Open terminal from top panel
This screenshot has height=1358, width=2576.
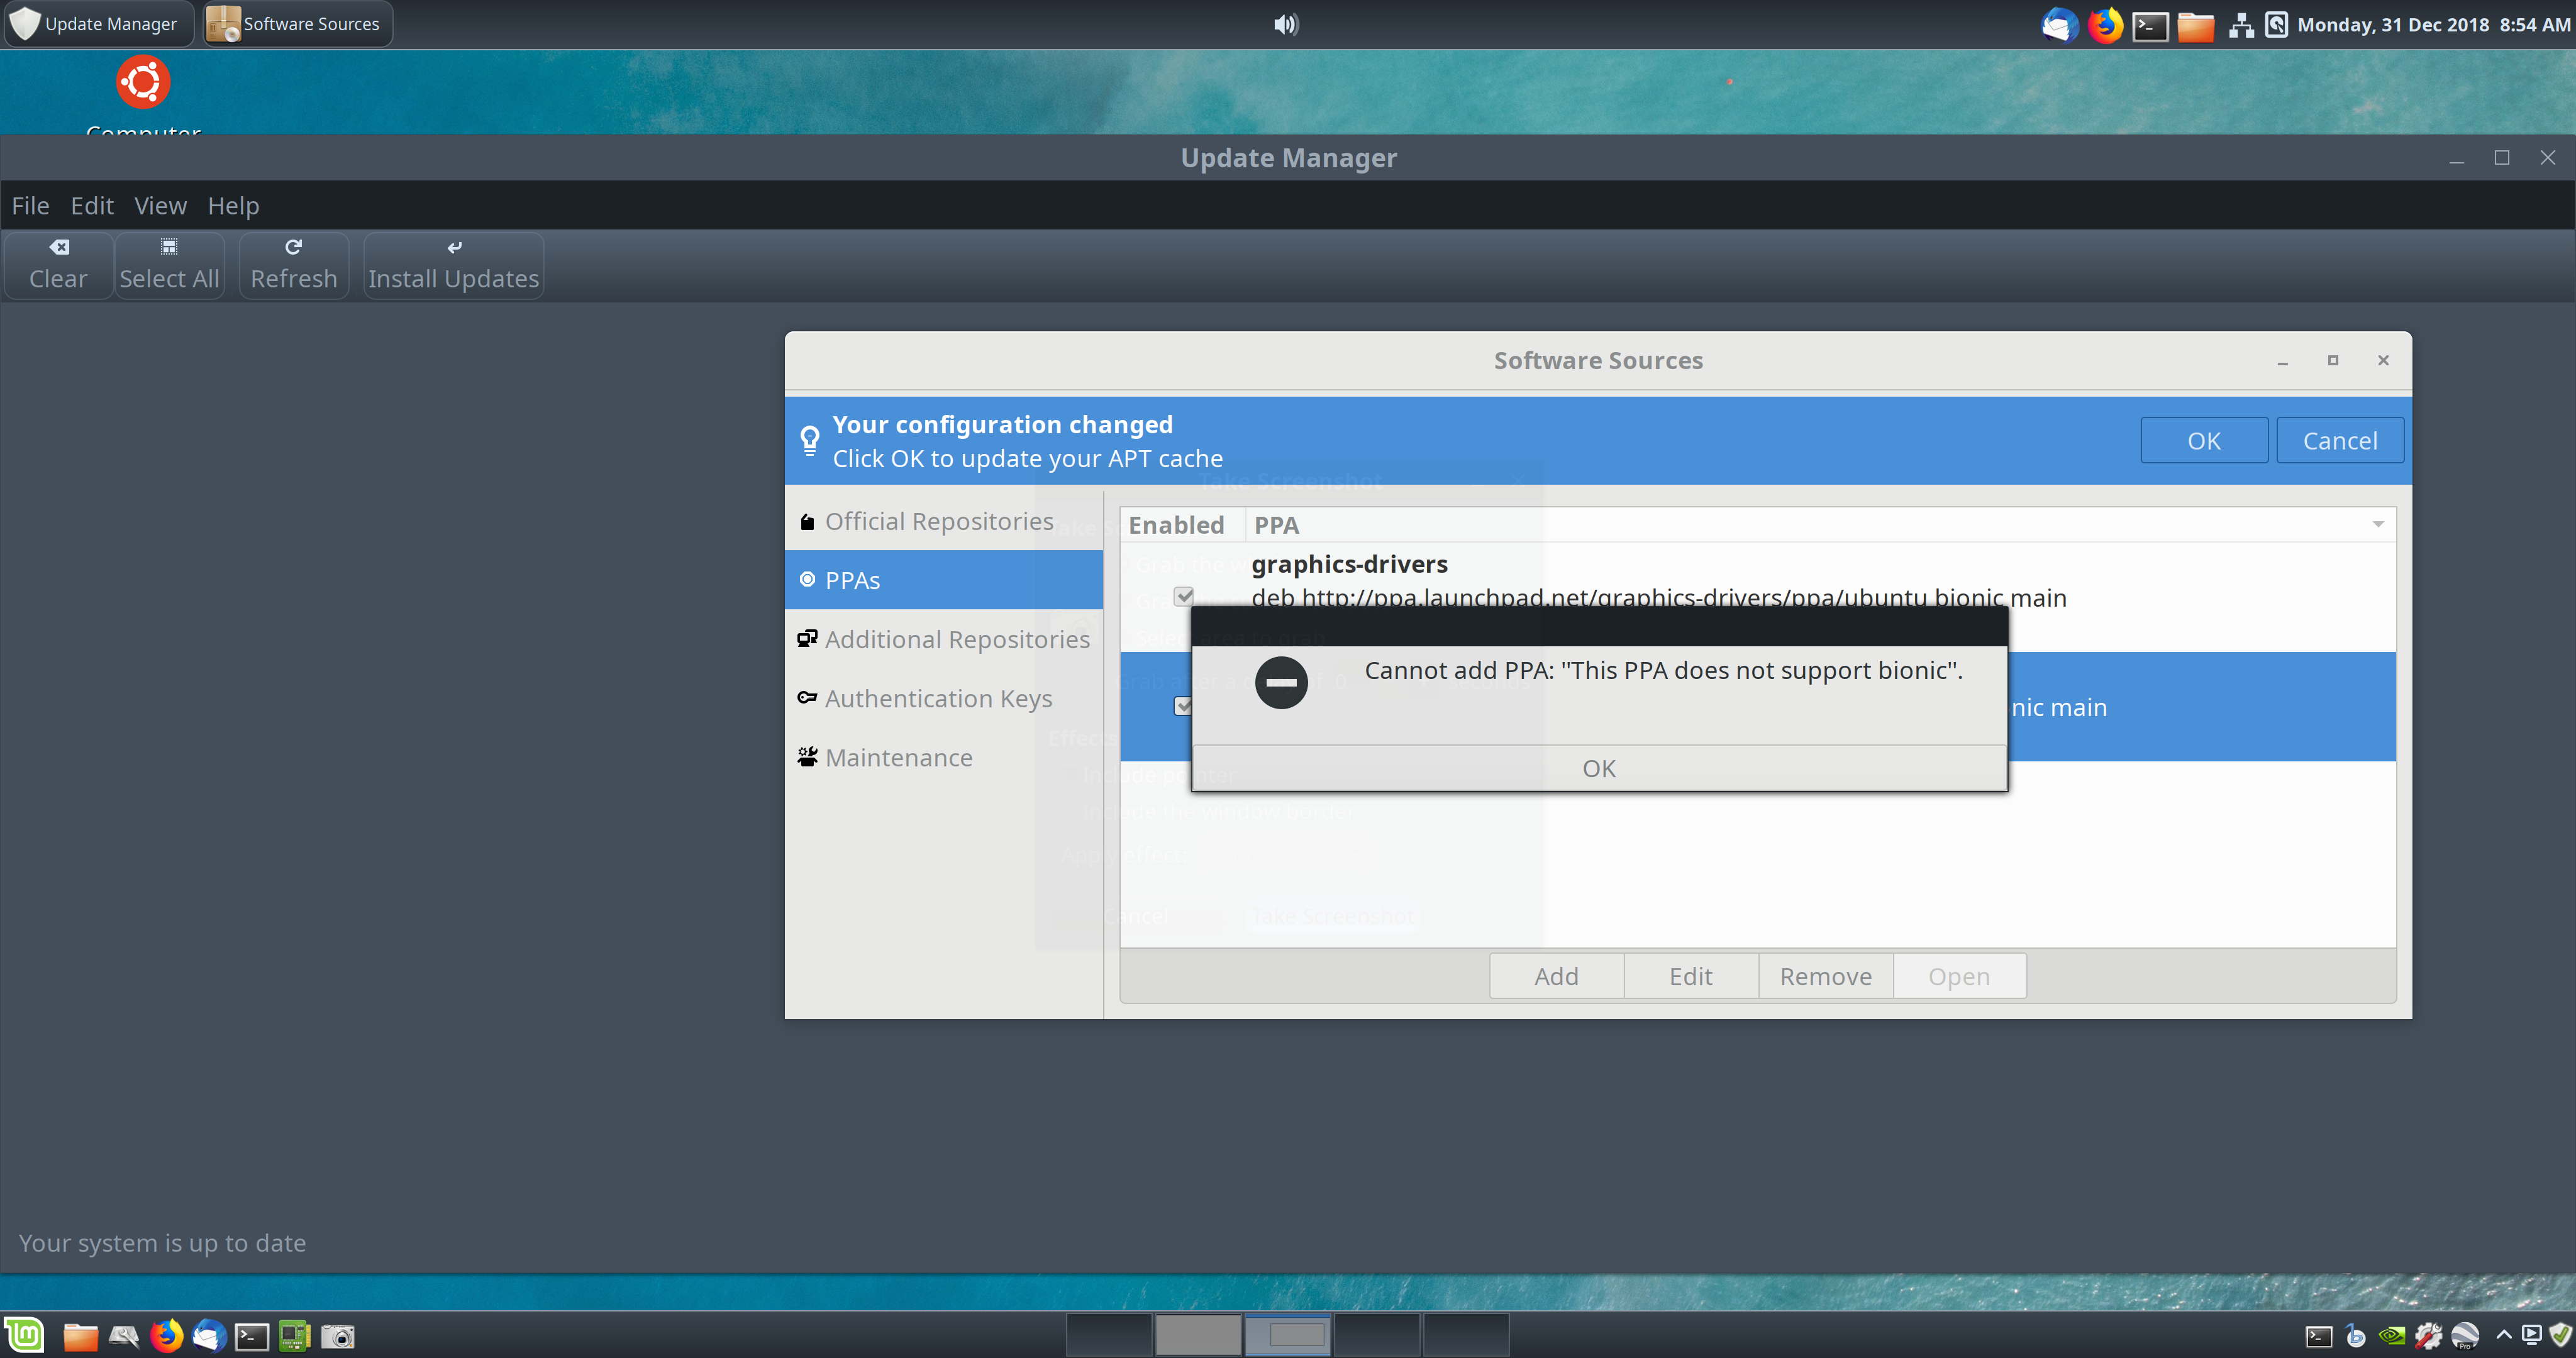(2150, 25)
